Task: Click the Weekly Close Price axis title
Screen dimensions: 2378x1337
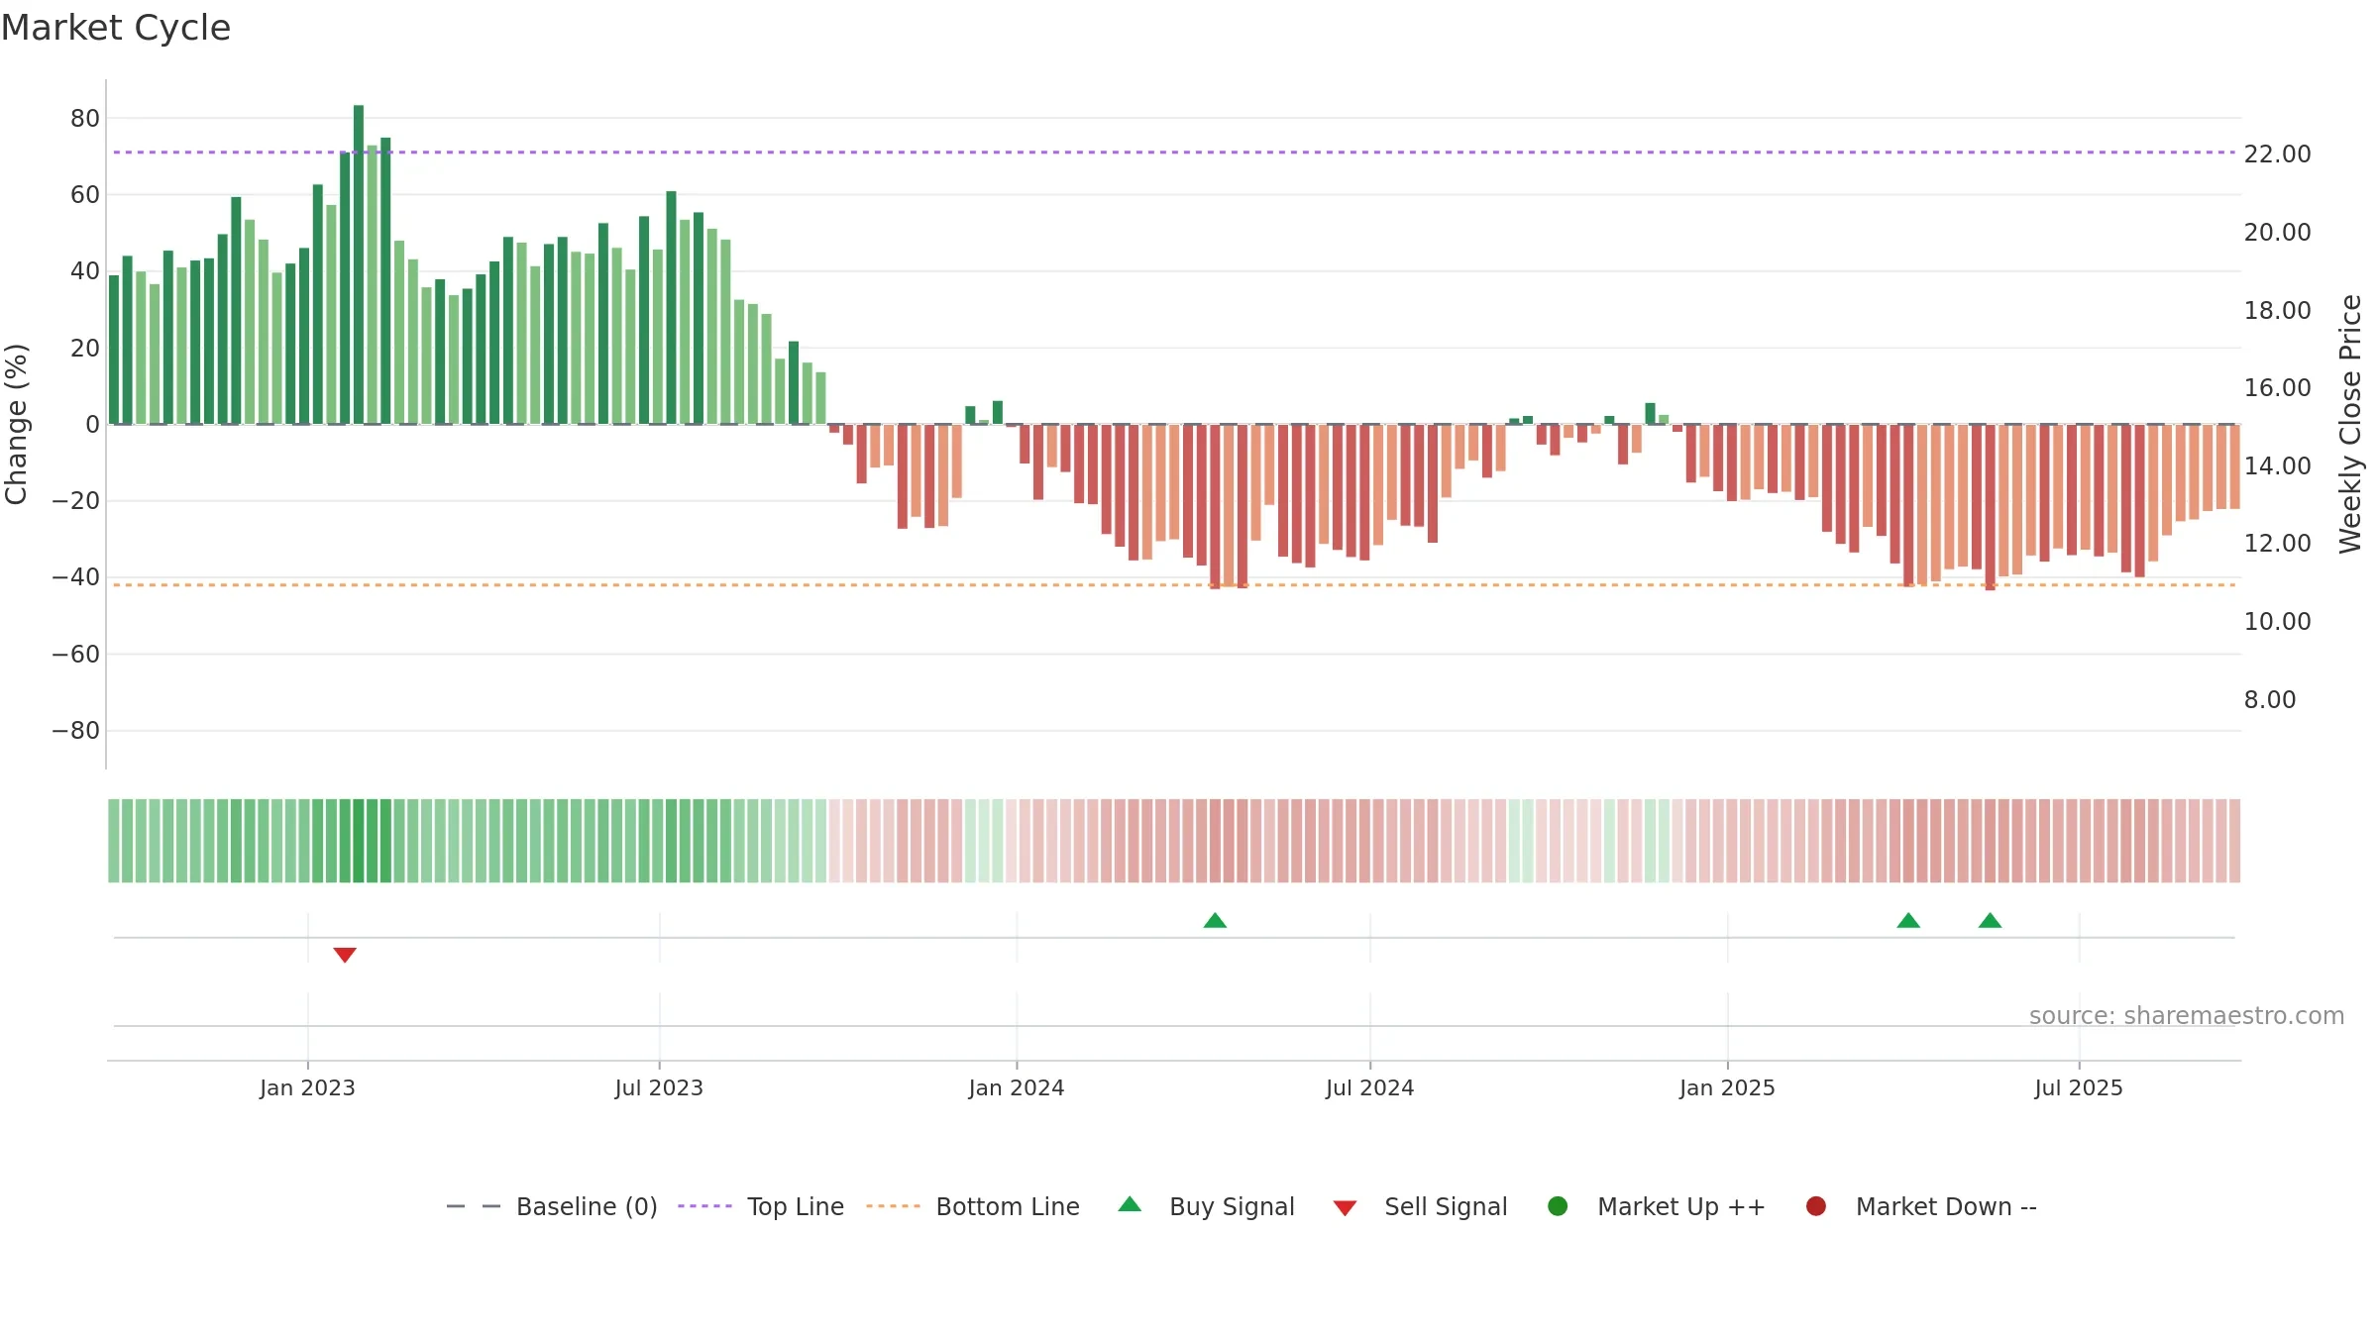Action: click(x=2350, y=424)
